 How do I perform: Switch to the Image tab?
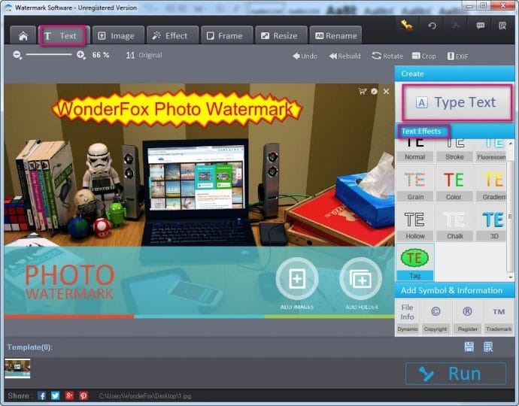[117, 35]
